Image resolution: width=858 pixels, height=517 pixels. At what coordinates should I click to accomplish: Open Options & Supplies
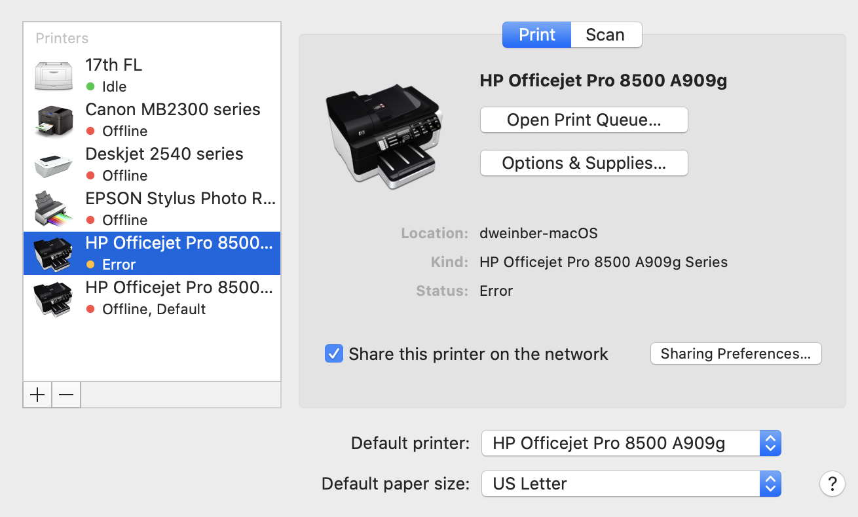[584, 163]
